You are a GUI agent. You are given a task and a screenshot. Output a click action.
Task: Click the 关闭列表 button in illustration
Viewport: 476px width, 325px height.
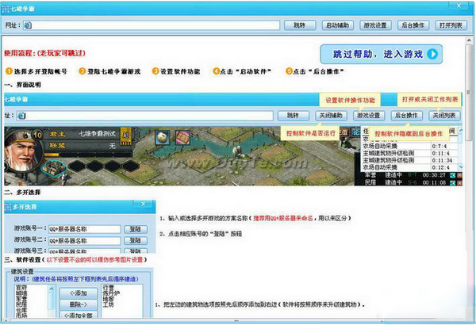444,116
